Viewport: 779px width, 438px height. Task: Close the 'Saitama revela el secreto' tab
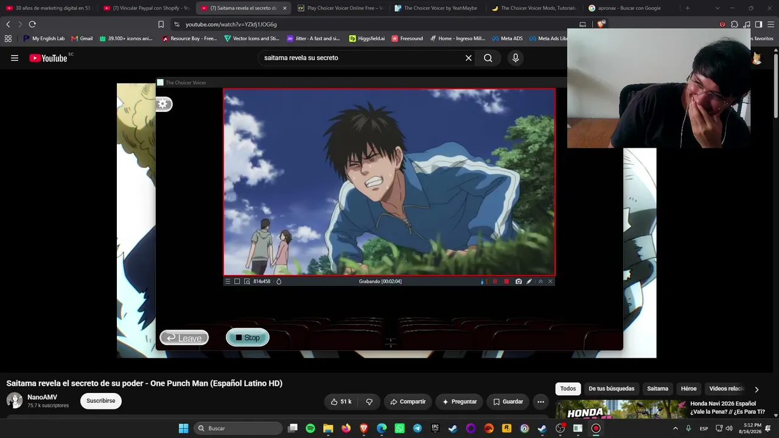[x=284, y=8]
